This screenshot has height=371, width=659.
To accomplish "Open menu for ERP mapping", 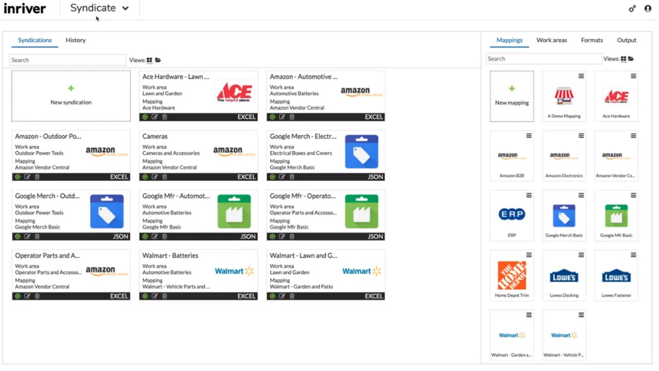I will click(x=529, y=196).
